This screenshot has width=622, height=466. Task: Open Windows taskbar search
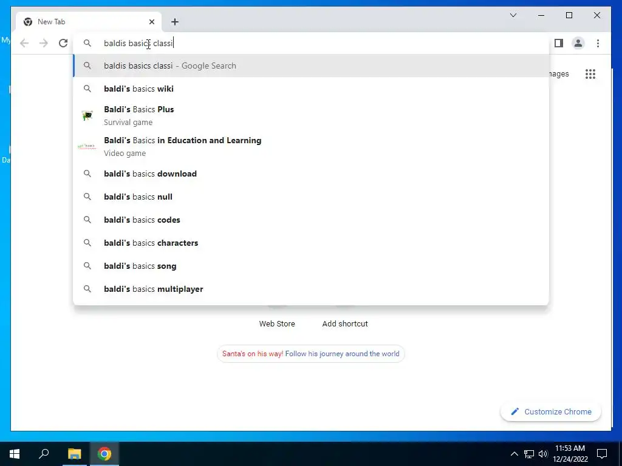[x=44, y=454]
